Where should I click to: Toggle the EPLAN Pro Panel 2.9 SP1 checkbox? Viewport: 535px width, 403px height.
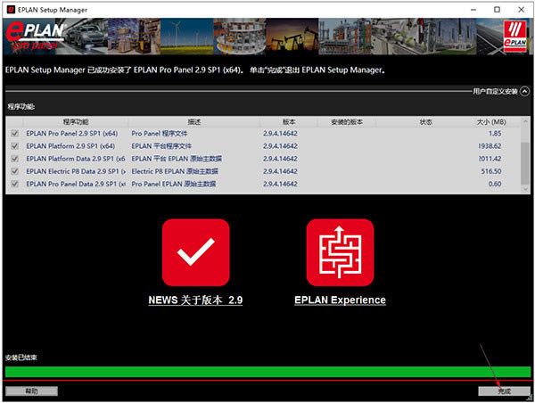coord(14,133)
